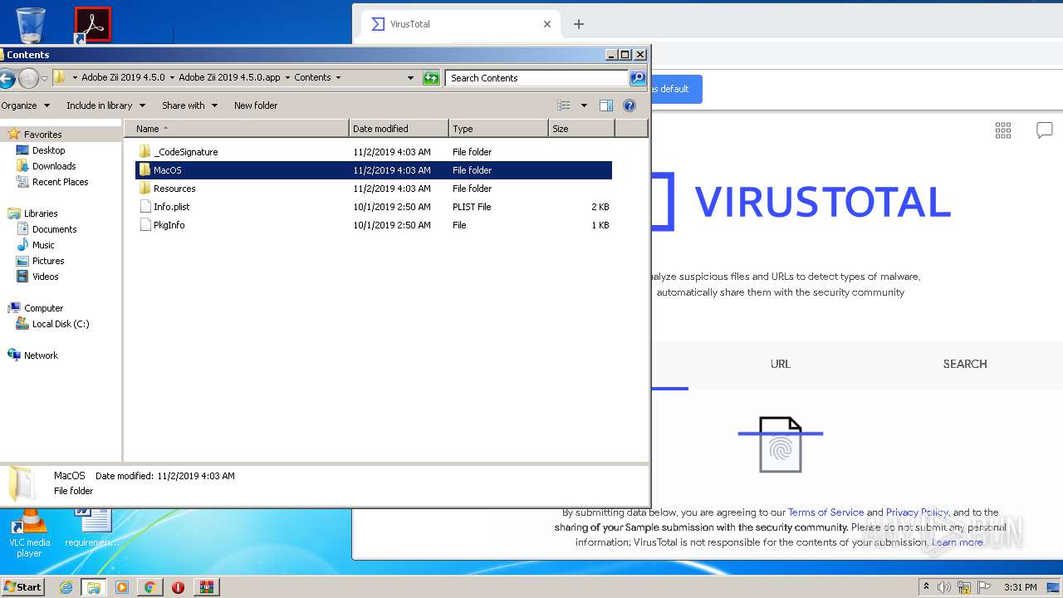1063x598 pixels.
Task: Select Desktop in Favorites
Action: [48, 150]
